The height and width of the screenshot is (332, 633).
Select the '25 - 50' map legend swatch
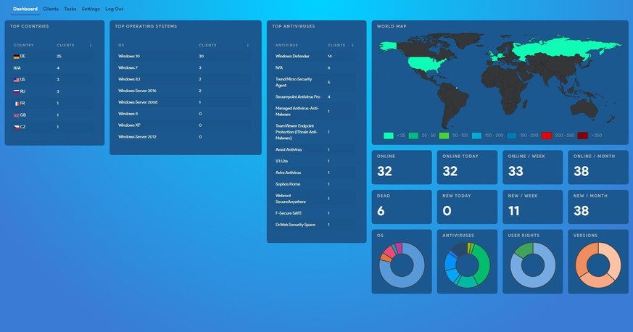(413, 136)
